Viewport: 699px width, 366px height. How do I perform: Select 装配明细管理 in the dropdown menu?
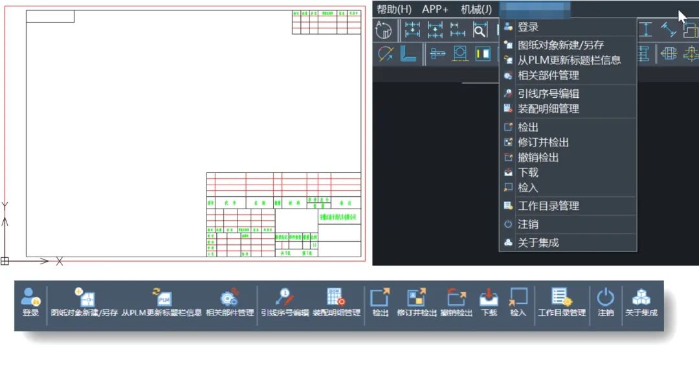pos(548,109)
